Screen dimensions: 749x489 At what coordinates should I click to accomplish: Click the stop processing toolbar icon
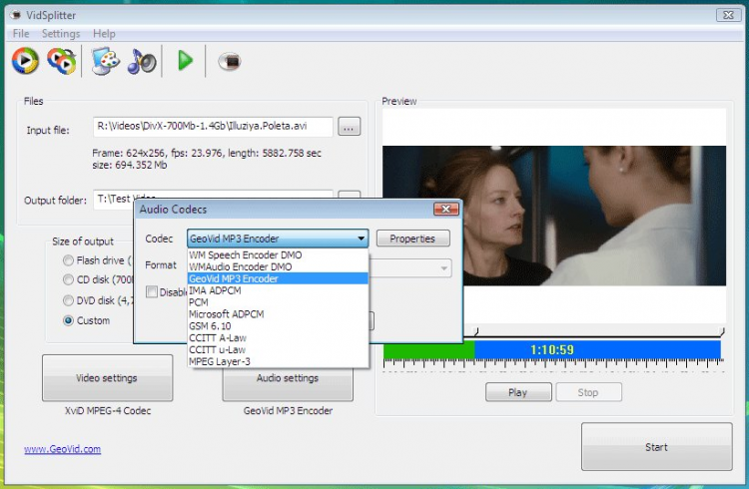[x=230, y=61]
